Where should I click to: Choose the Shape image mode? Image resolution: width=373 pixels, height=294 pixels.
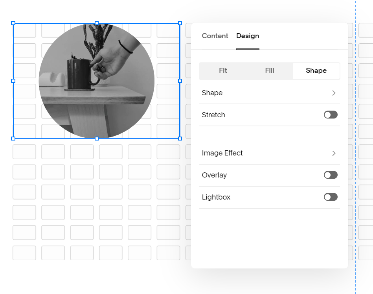pyautogui.click(x=316, y=70)
